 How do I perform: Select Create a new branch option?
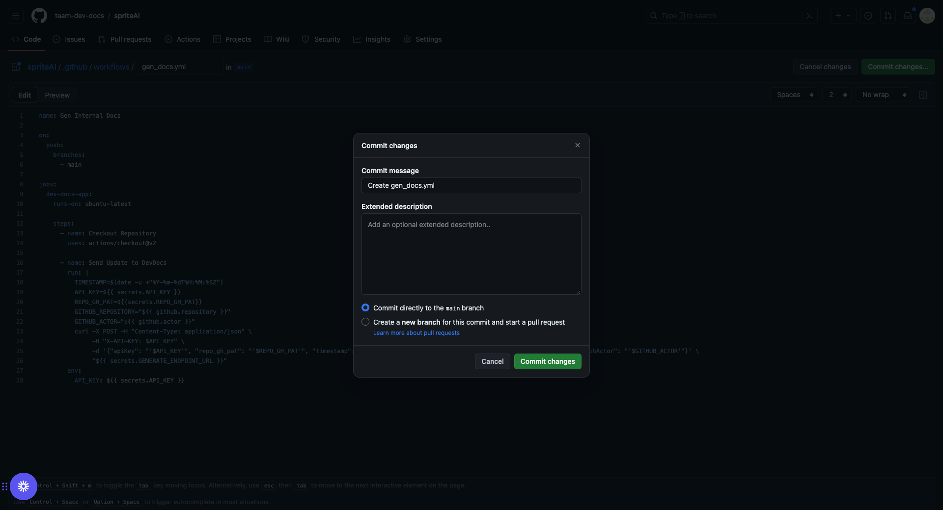point(365,322)
